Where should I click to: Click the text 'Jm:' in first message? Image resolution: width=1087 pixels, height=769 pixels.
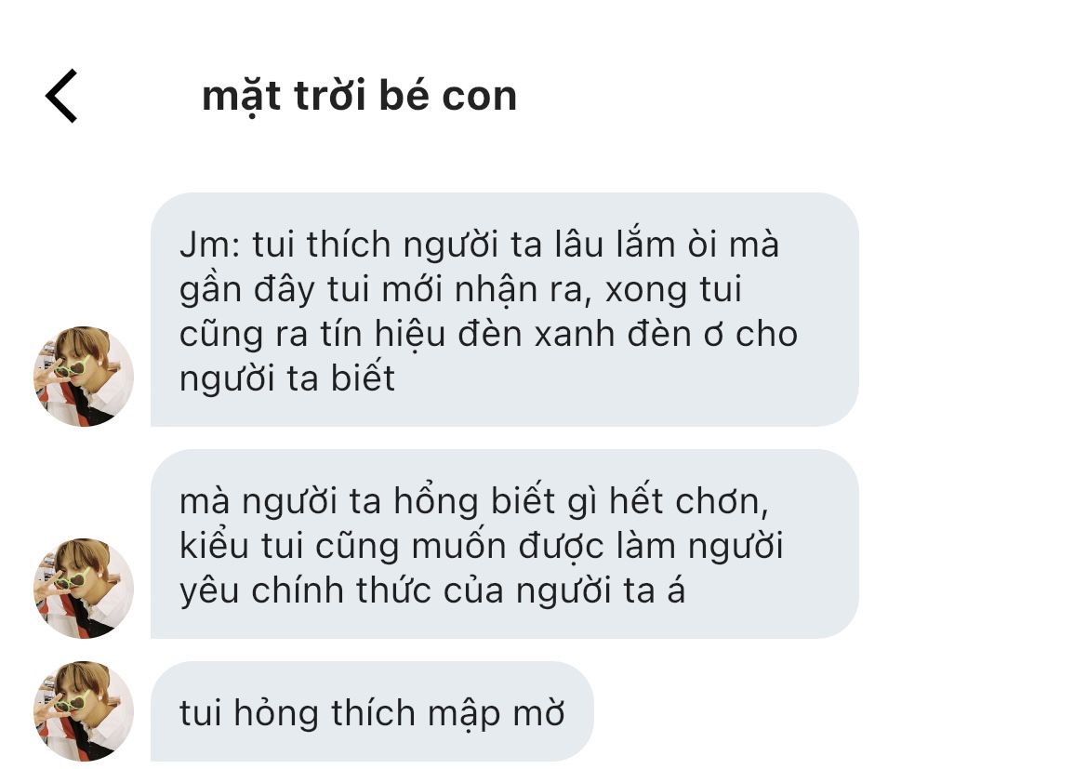(210, 245)
